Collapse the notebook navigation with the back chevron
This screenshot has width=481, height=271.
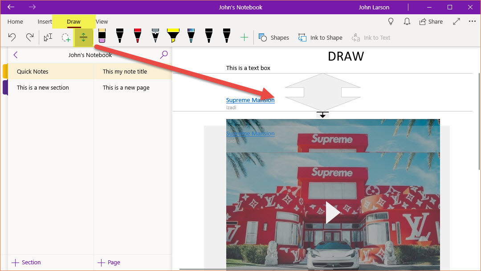[x=16, y=55]
